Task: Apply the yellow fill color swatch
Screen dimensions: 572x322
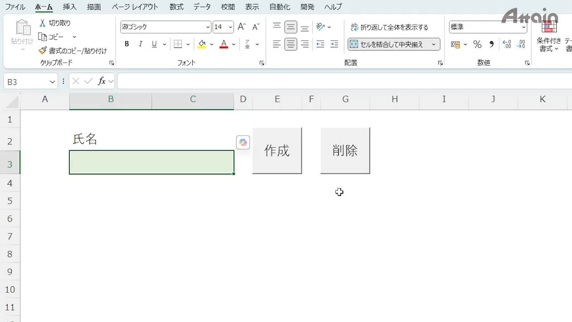Action: coord(202,44)
